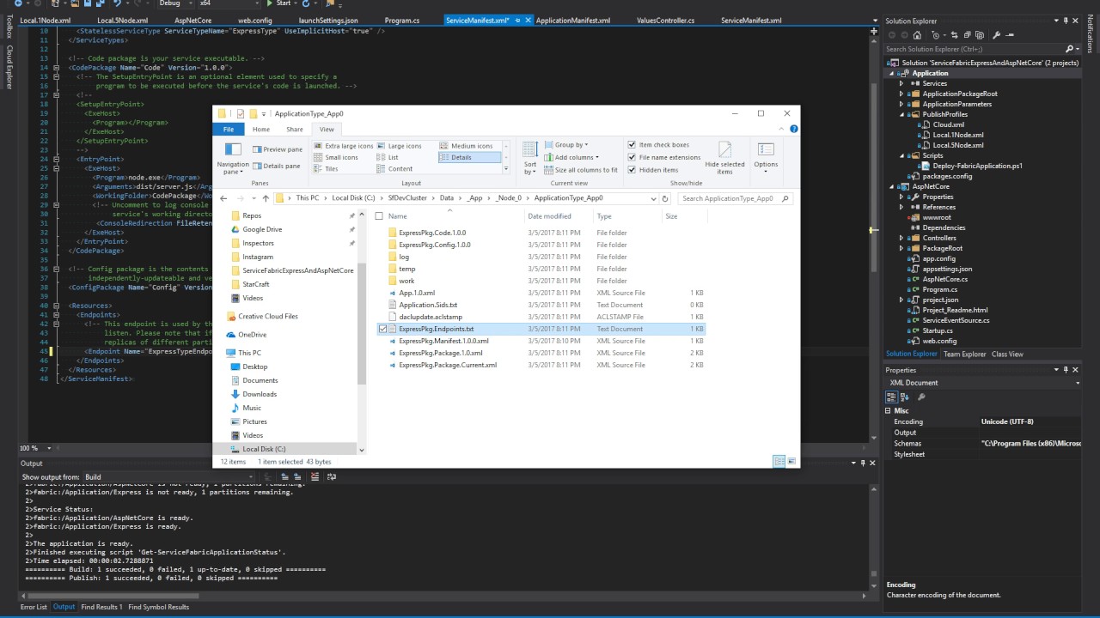Uncheck Item check boxes option
The height and width of the screenshot is (618, 1100).
pyautogui.click(x=632, y=145)
